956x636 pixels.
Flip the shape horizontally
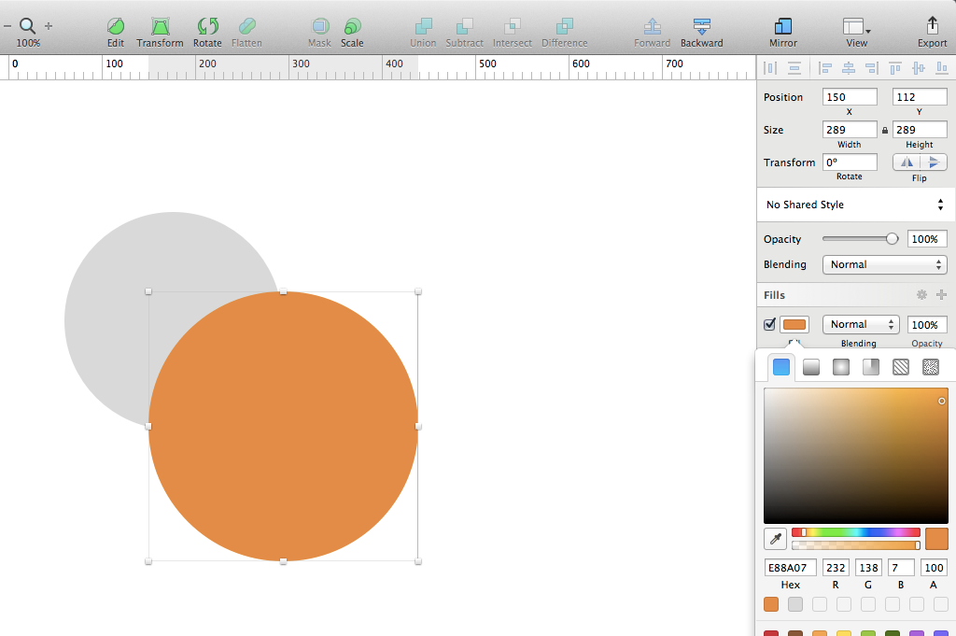point(907,163)
